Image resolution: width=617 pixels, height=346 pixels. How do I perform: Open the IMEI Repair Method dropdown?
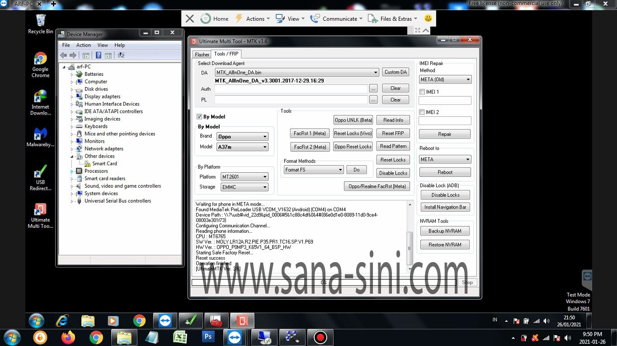pyautogui.click(x=445, y=79)
